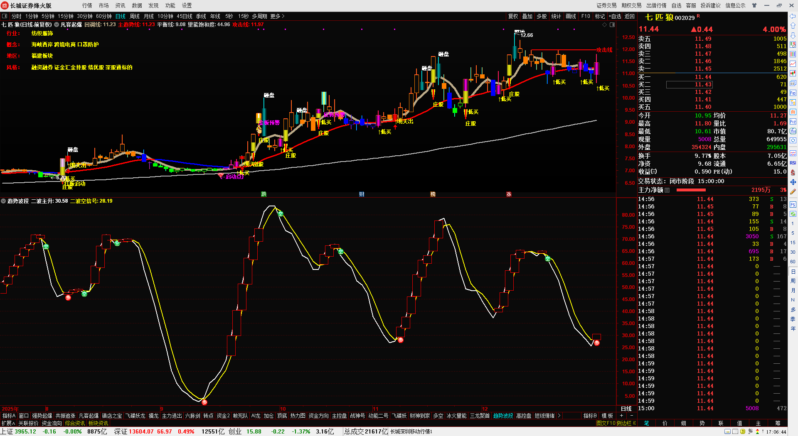Open the 功能 menu
This screenshot has width=798, height=436.
click(170, 5)
